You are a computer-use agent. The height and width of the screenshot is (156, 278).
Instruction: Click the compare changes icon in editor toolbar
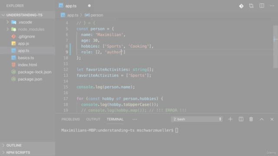pos(251,6)
